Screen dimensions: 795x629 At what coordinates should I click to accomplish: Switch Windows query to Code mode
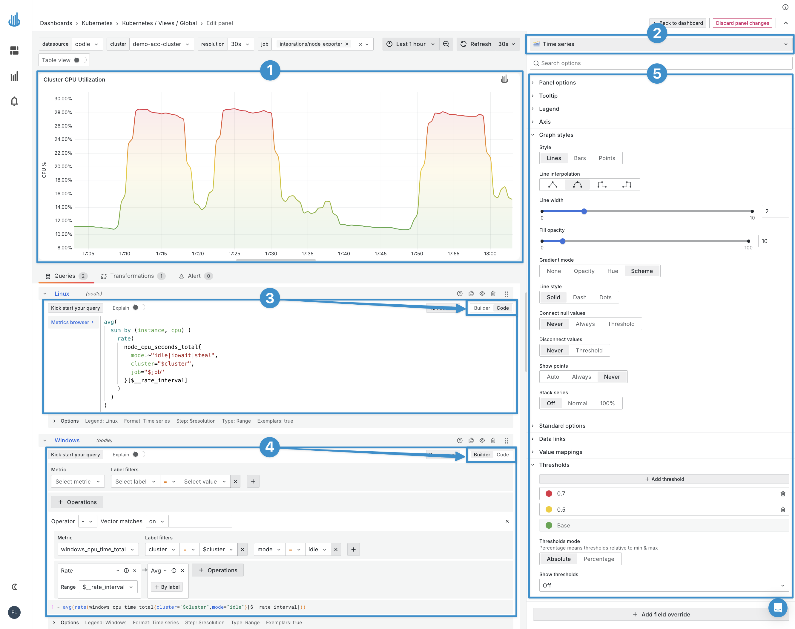tap(502, 455)
